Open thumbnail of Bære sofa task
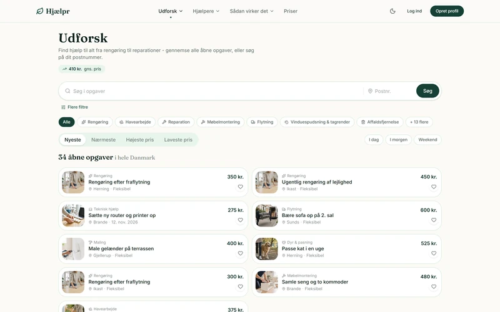 coord(267,215)
